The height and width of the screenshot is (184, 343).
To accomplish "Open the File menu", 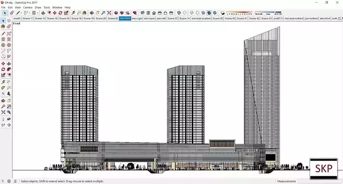I will [3, 7].
